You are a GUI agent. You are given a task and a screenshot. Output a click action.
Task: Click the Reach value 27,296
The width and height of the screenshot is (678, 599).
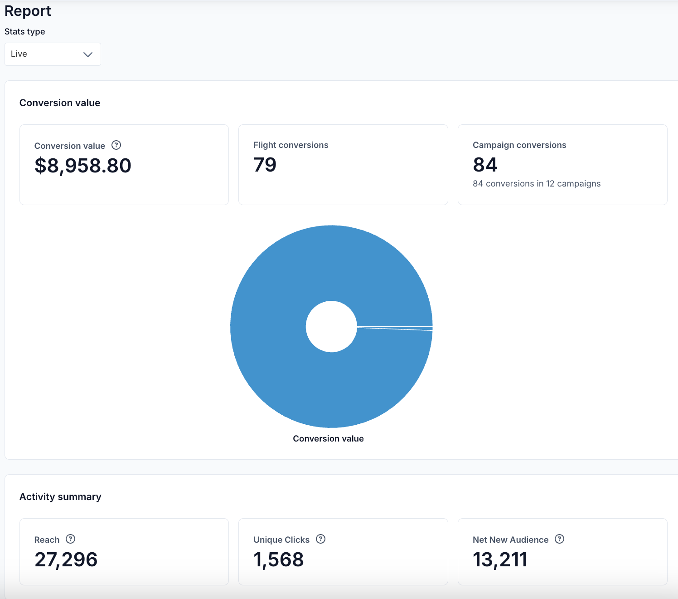(66, 560)
